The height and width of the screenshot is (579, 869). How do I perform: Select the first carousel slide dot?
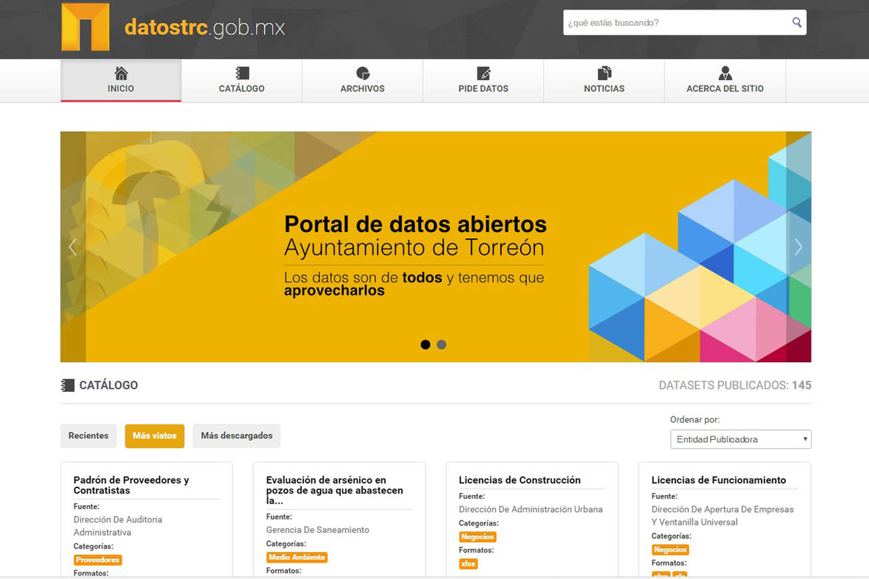click(426, 344)
